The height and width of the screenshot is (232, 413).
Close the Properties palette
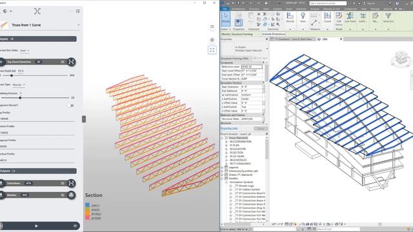point(267,39)
